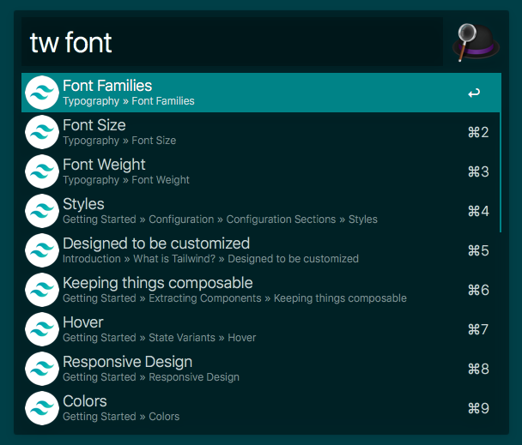Select the Font Weight result title

click(x=104, y=165)
